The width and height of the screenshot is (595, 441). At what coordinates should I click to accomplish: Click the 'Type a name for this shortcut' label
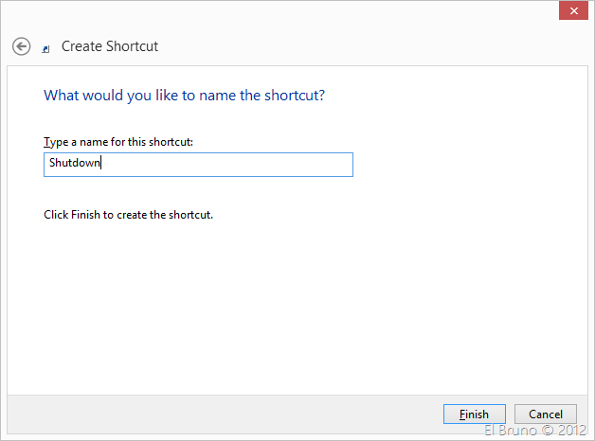click(118, 142)
